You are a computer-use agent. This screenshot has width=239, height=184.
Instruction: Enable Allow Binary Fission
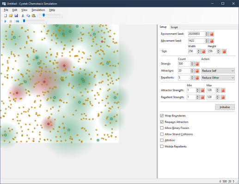pyautogui.click(x=162, y=128)
